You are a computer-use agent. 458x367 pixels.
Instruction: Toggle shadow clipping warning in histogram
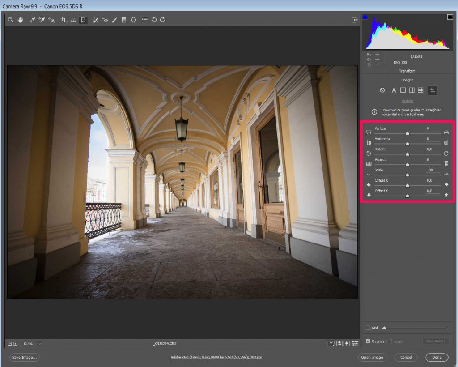pyautogui.click(x=365, y=17)
